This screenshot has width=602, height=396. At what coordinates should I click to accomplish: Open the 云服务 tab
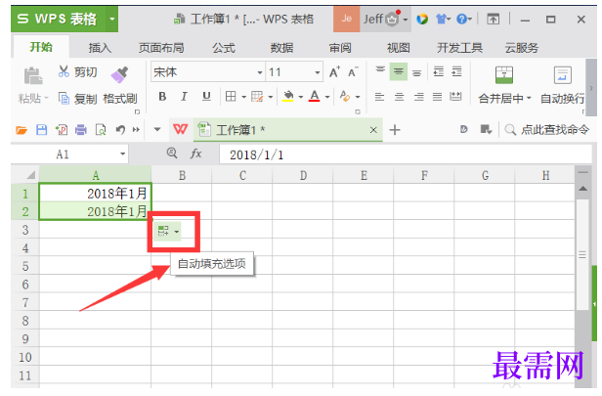point(522,48)
